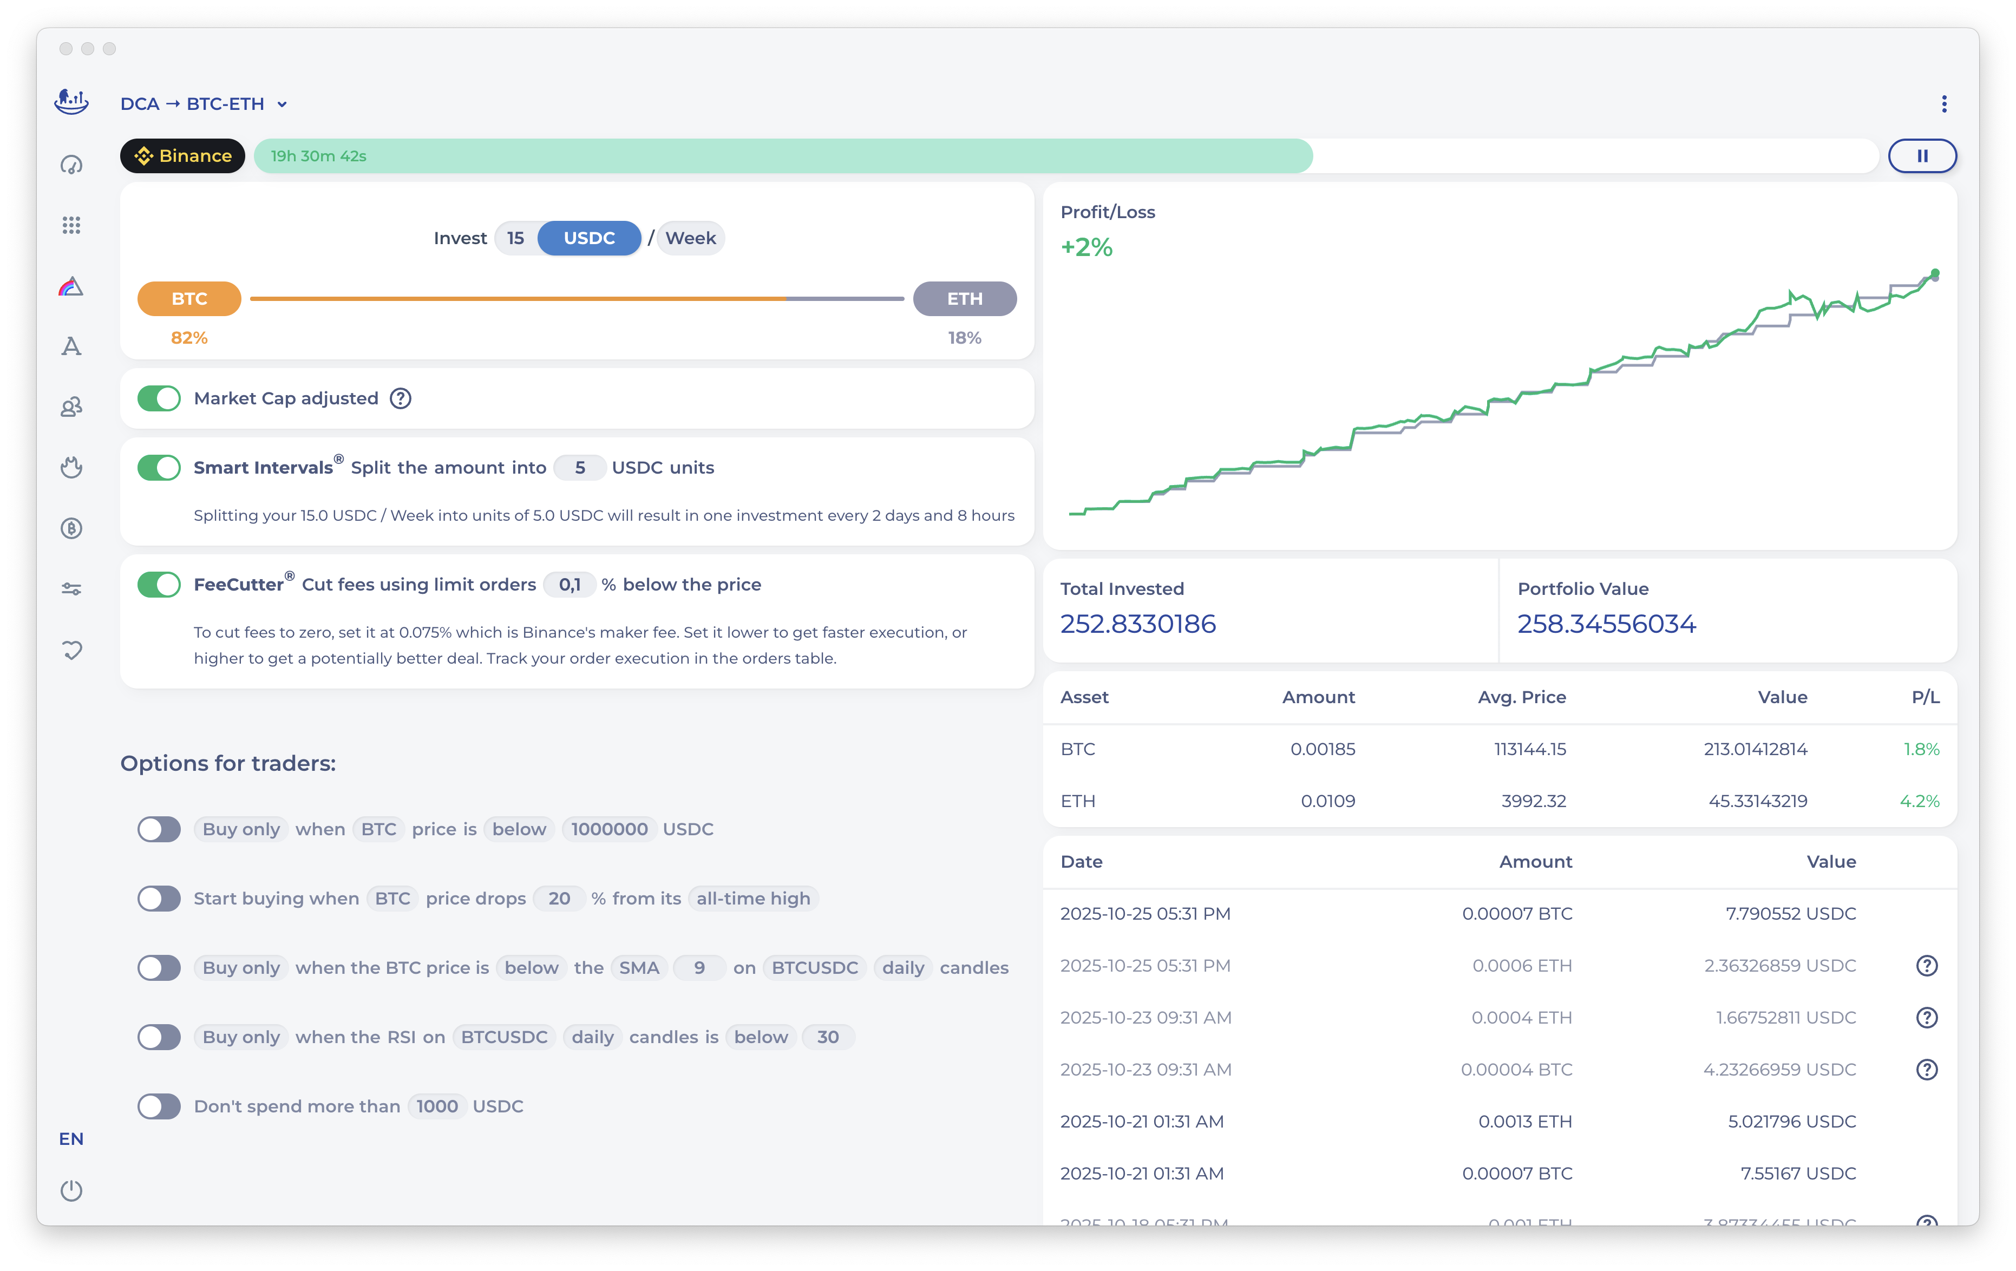Click the dots grid icon in sidebar
The image size is (2016, 1271).
point(71,225)
